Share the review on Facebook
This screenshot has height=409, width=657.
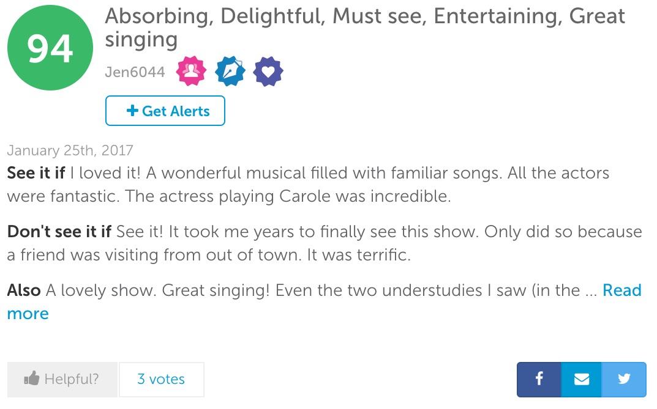539,379
